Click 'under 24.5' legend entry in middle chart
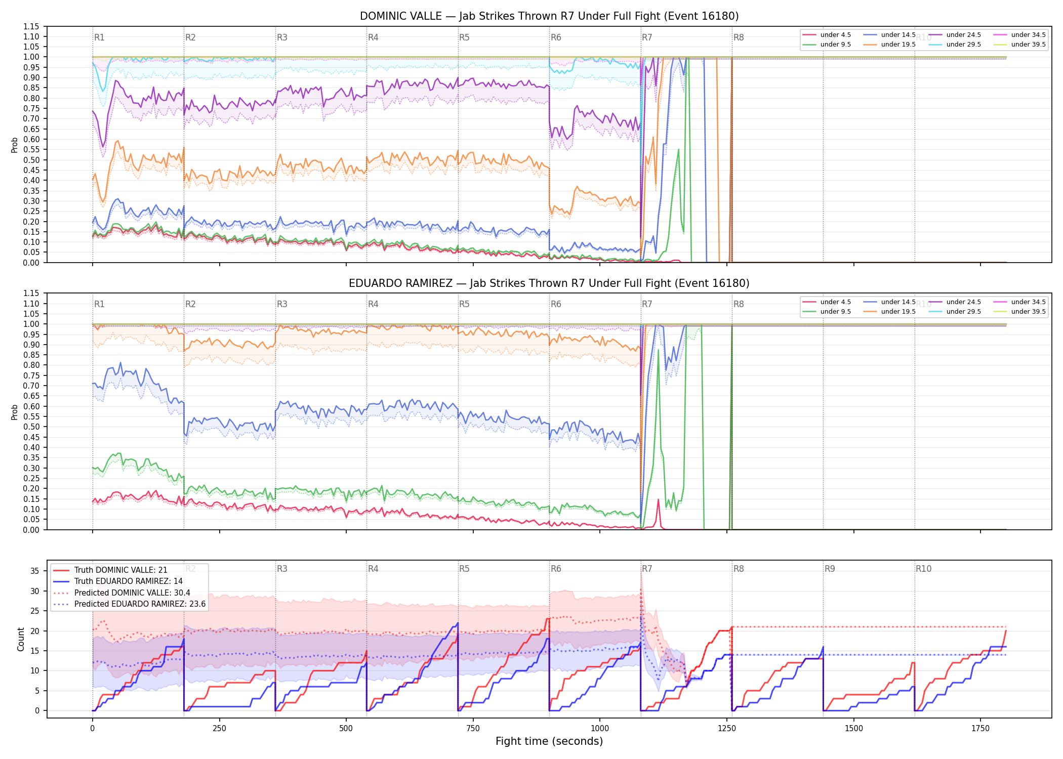 [955, 302]
